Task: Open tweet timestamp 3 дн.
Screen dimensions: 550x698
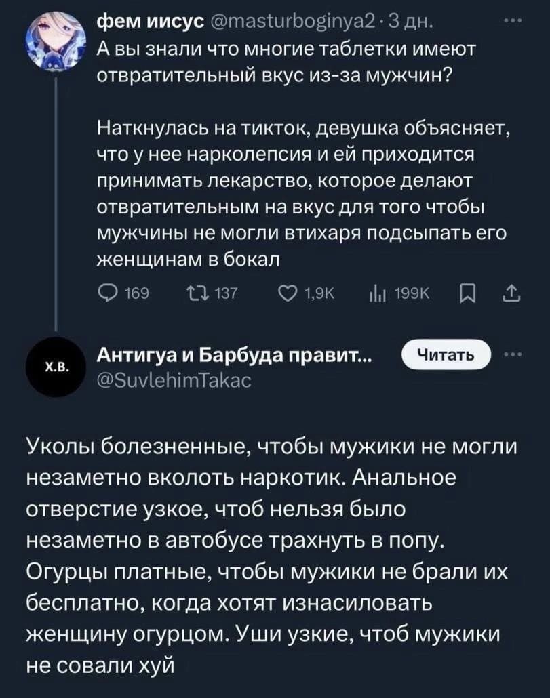Action: (x=410, y=20)
